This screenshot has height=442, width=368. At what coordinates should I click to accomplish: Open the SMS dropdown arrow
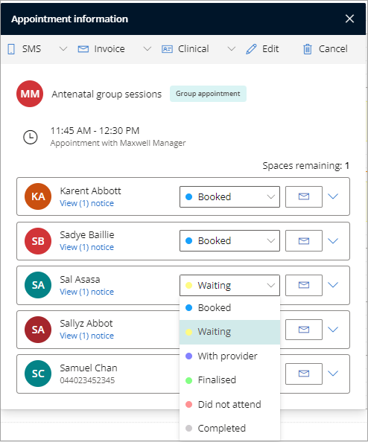tap(63, 49)
